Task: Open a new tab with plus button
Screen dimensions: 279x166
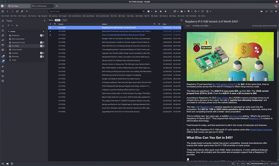Action: [57, 6]
